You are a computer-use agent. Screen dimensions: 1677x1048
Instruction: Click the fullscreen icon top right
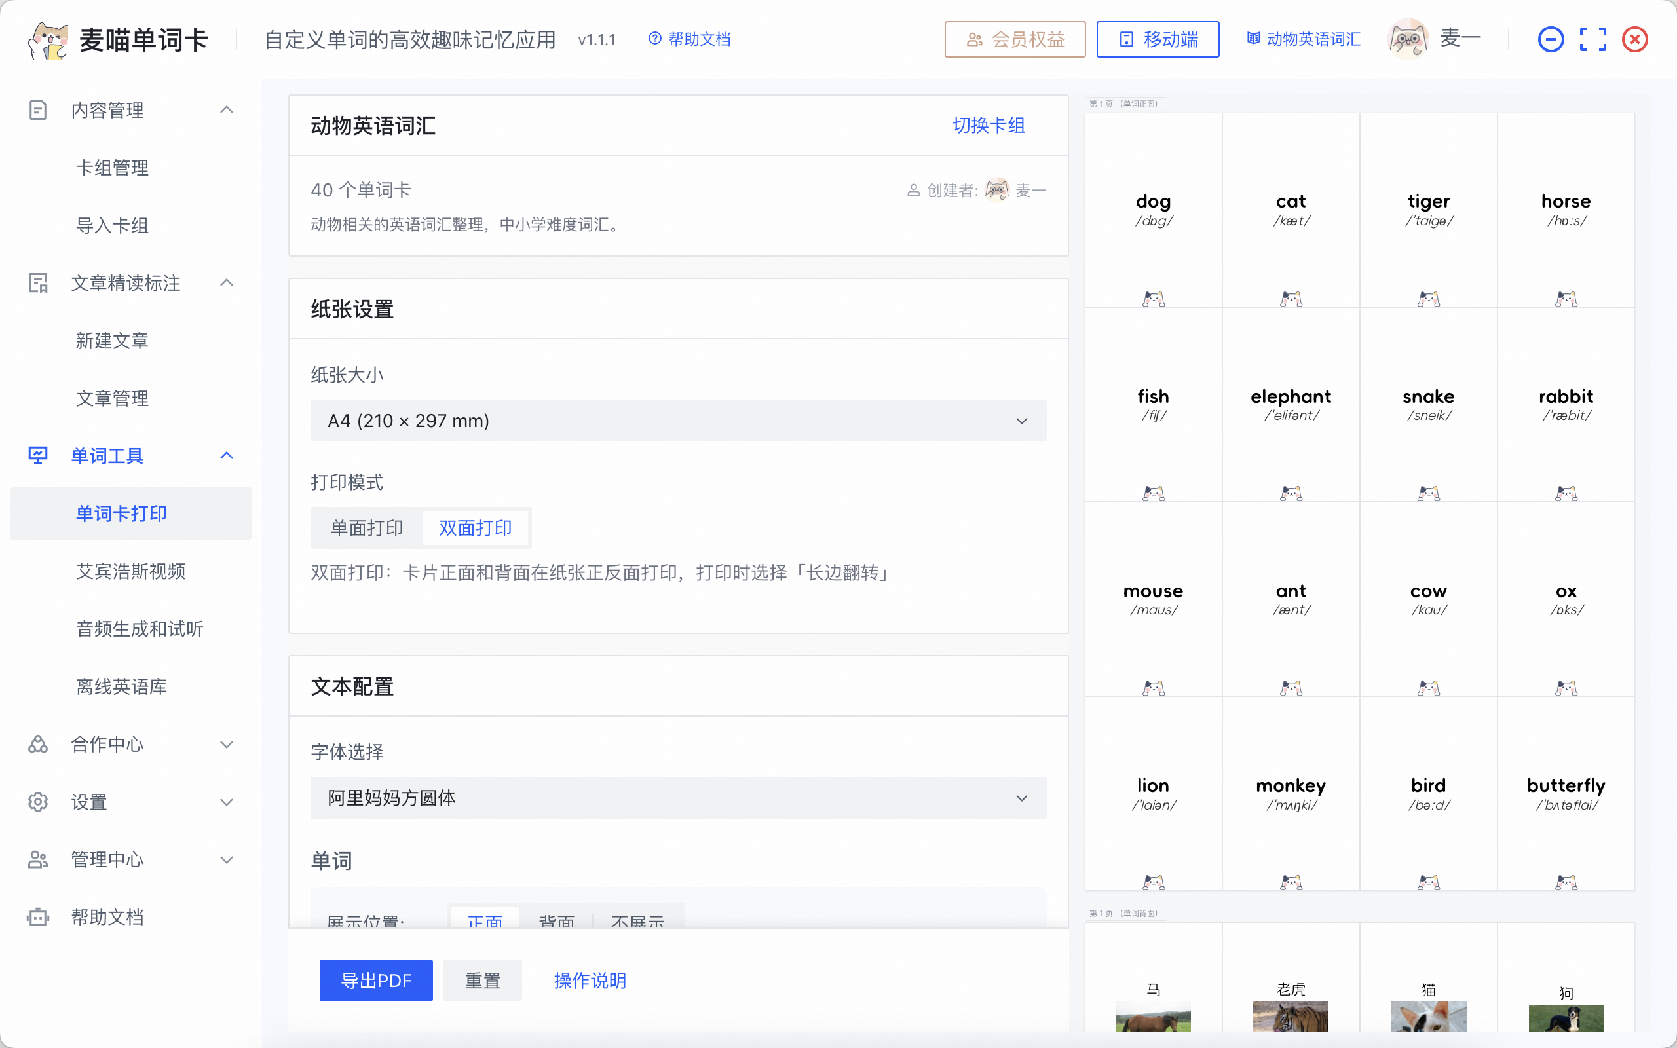click(x=1593, y=39)
